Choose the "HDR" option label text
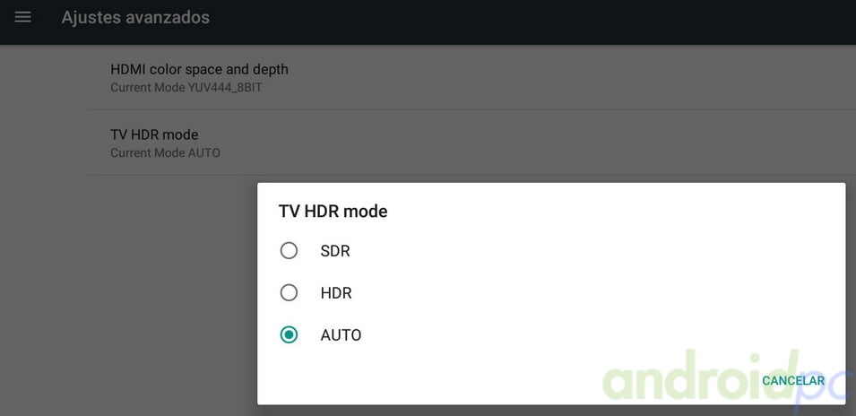This screenshot has width=856, height=416. (336, 293)
